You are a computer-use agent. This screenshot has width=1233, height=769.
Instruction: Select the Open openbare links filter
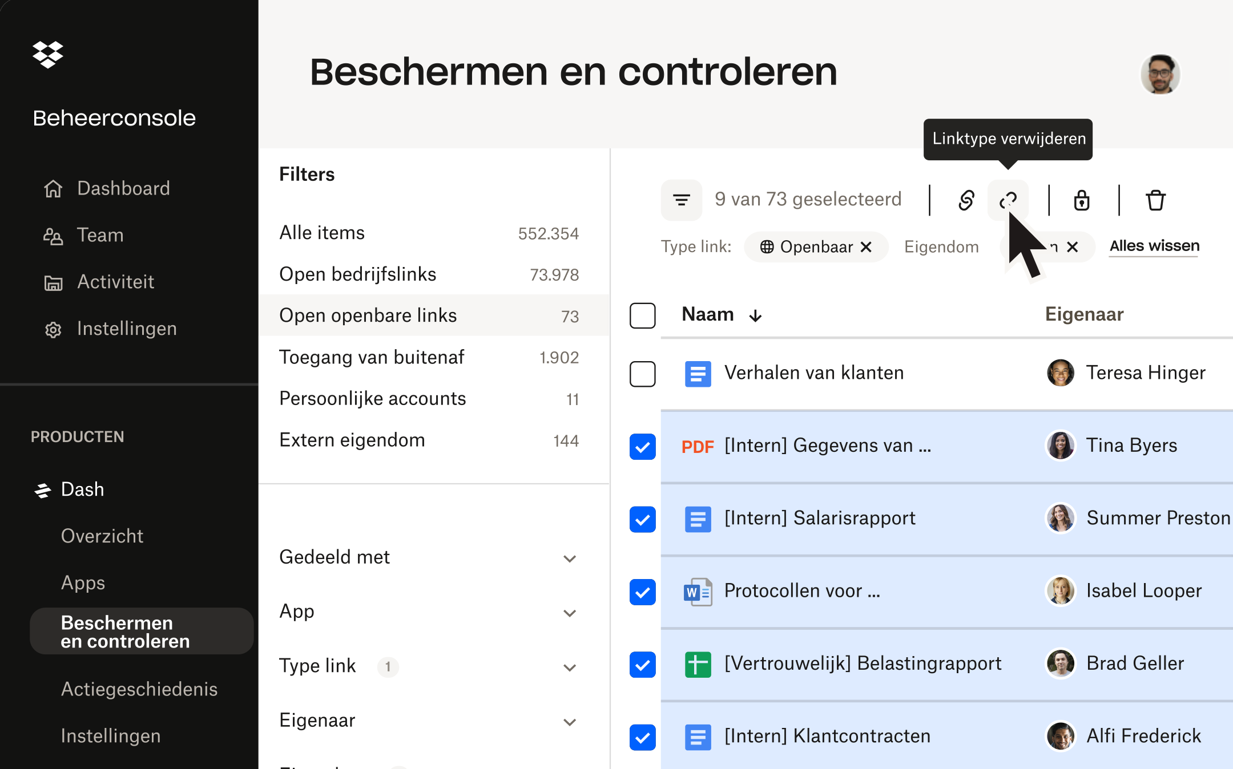pos(434,315)
